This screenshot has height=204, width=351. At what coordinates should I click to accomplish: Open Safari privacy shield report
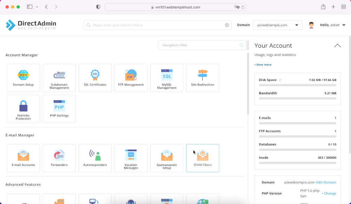(98, 7)
